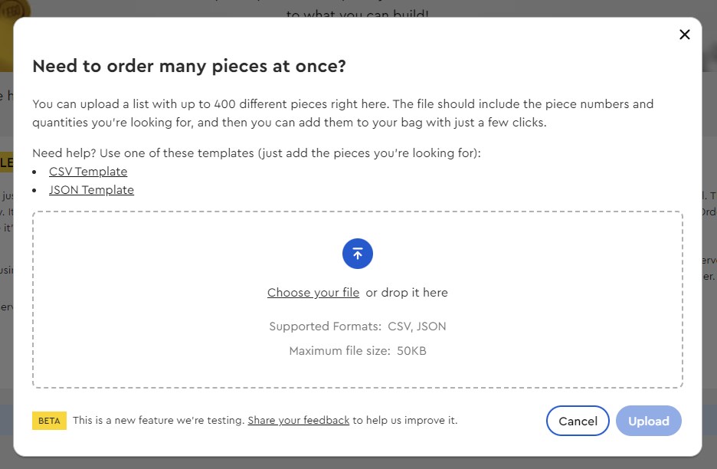Image resolution: width=717 pixels, height=469 pixels.
Task: Click the 'Need to order many pieces' heading
Action: 189,66
